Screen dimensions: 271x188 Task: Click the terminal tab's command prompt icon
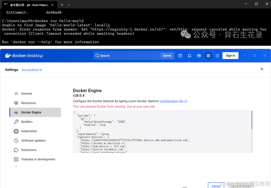coord(6,5)
